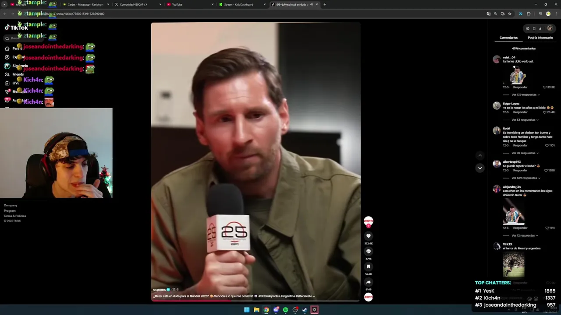Open Discord from the taskbar

(x=276, y=310)
